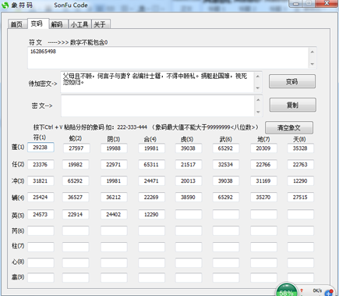Click up arrow of 密文 scrollbar

258,100
